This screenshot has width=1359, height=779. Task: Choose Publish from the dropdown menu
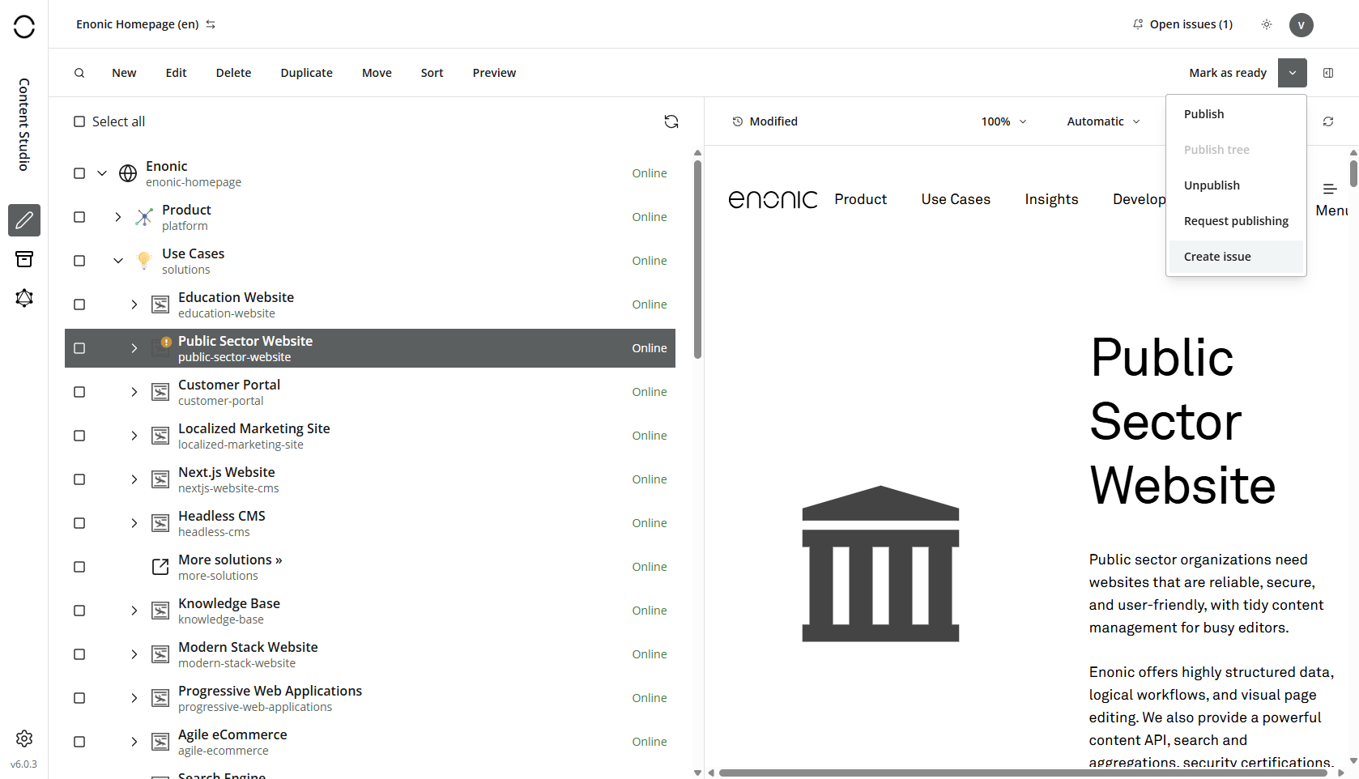1236,114
